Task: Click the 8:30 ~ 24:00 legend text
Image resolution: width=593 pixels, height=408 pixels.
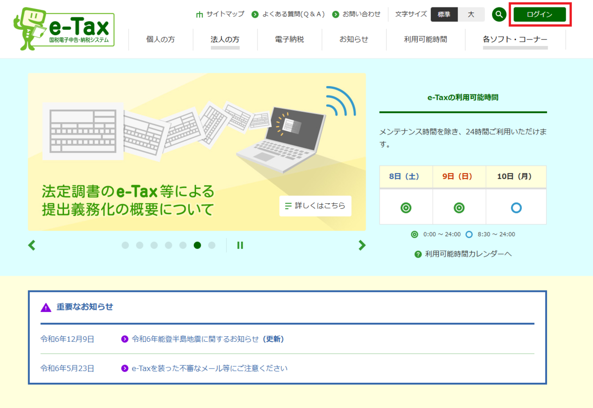Action: click(496, 234)
